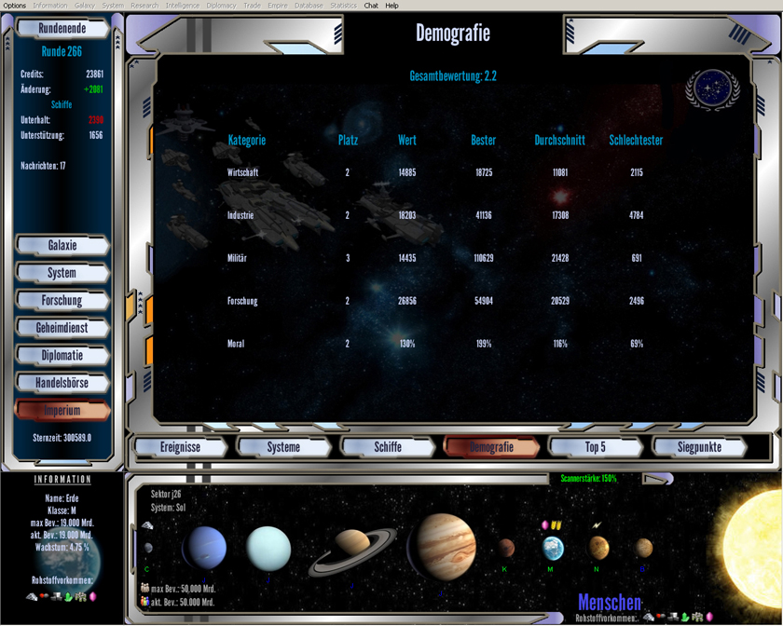Screen dimensions: 783x626
Task: Switch to the Systeme tab
Action: pyautogui.click(x=283, y=447)
